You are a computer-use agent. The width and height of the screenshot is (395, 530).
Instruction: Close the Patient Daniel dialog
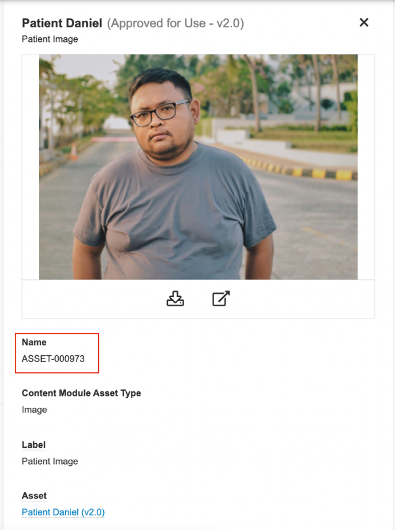coord(364,23)
